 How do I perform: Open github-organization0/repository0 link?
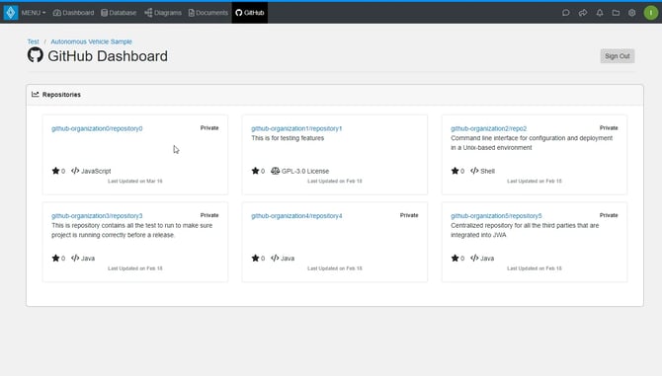pyautogui.click(x=97, y=128)
